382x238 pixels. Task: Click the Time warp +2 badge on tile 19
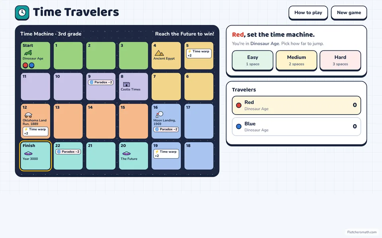pyautogui.click(x=166, y=154)
